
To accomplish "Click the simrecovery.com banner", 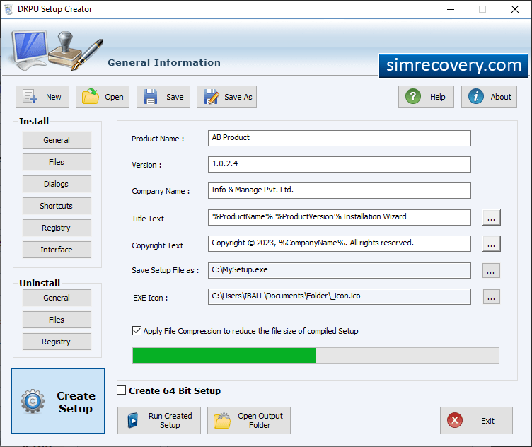I will 453,66.
